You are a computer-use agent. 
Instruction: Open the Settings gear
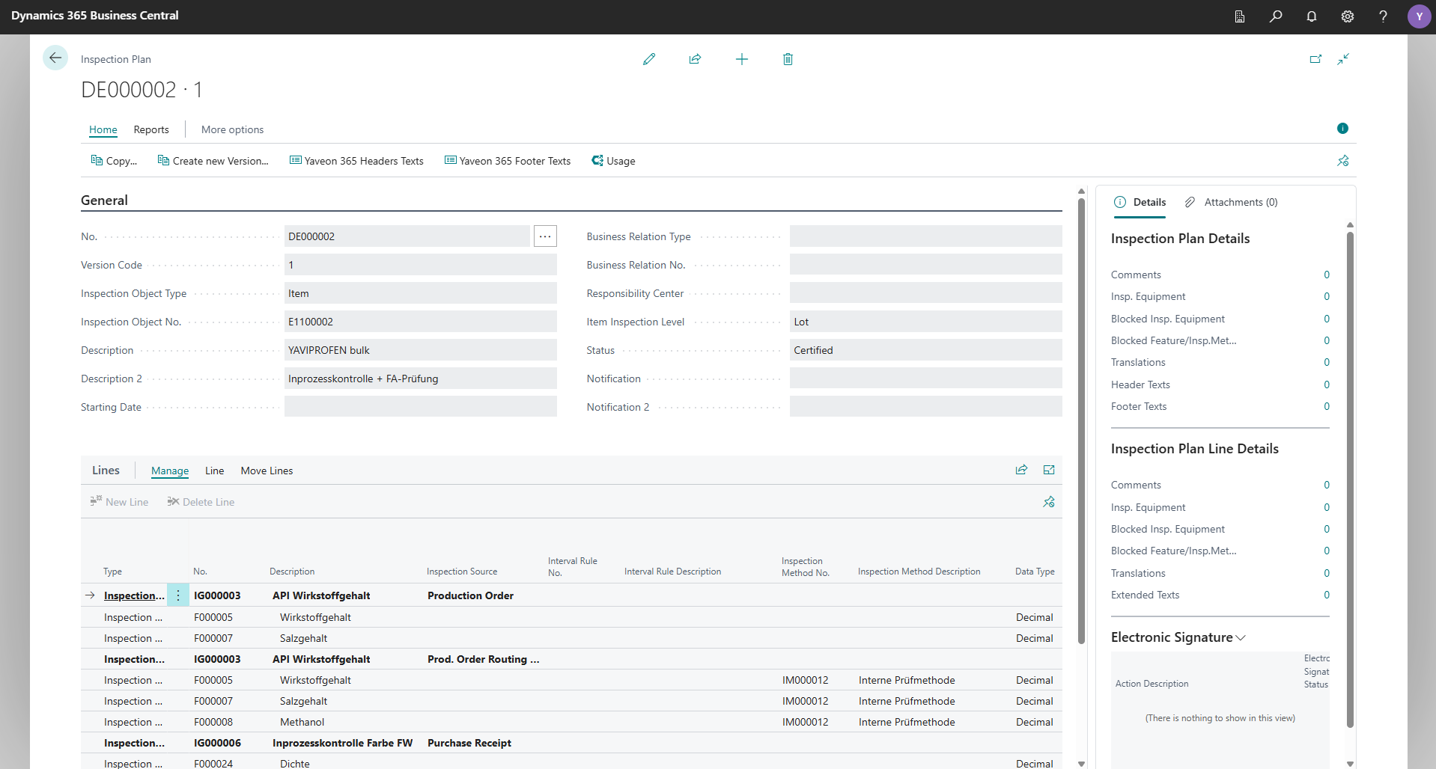point(1348,16)
